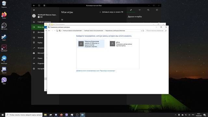Open the Recycle Bin desktop icon

pos(4,4)
